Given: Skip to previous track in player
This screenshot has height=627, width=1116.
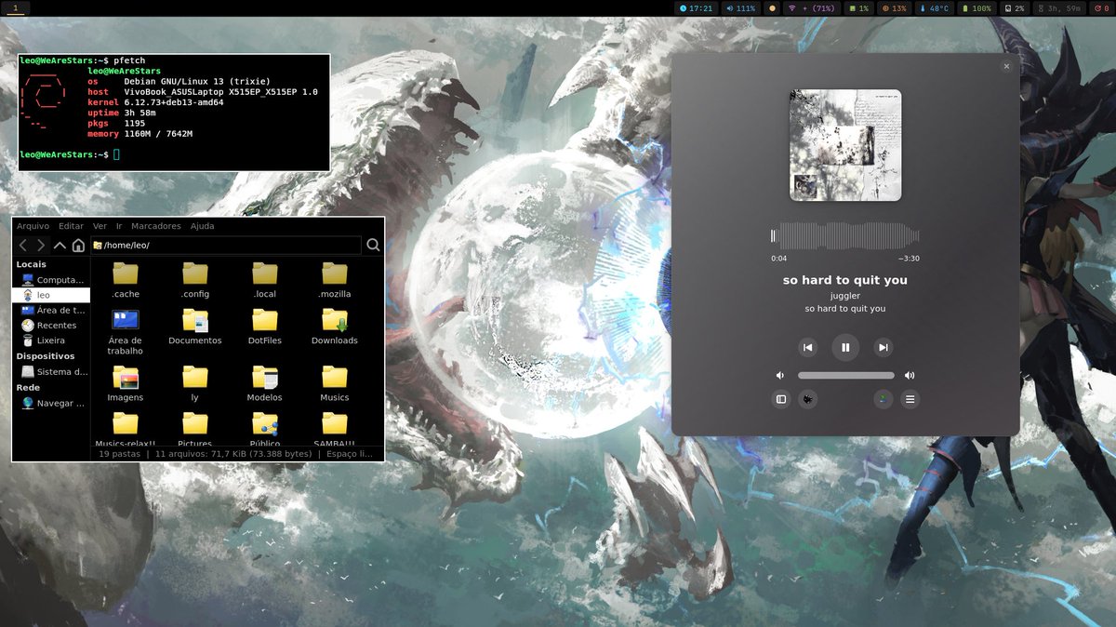Looking at the screenshot, I should (x=808, y=347).
